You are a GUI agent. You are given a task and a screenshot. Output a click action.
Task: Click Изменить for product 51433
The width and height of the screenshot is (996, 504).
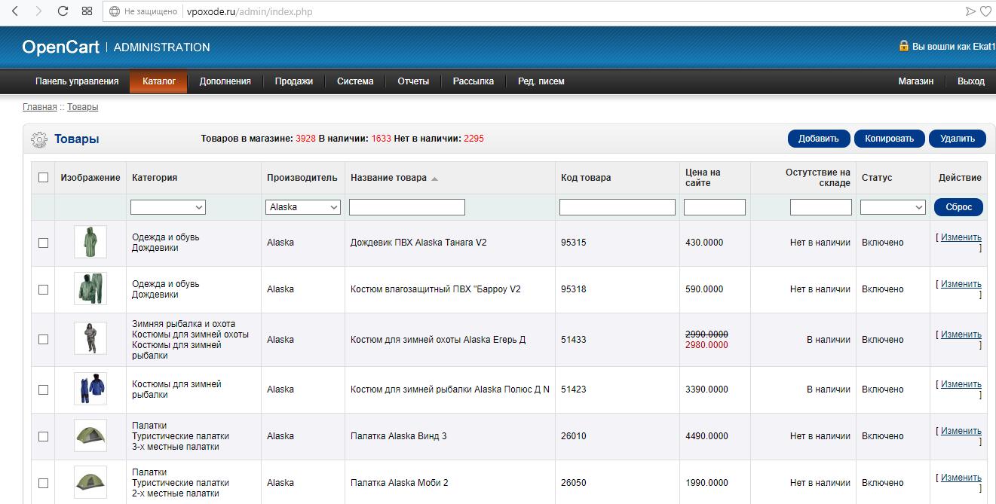pos(961,334)
